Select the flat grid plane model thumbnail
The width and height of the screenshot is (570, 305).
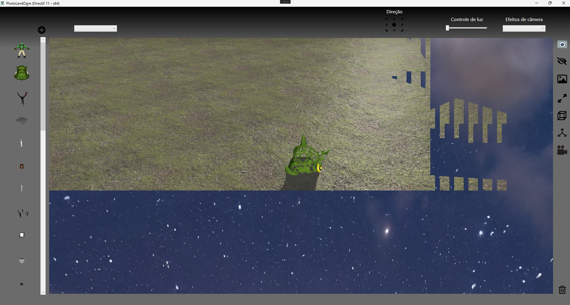click(21, 120)
